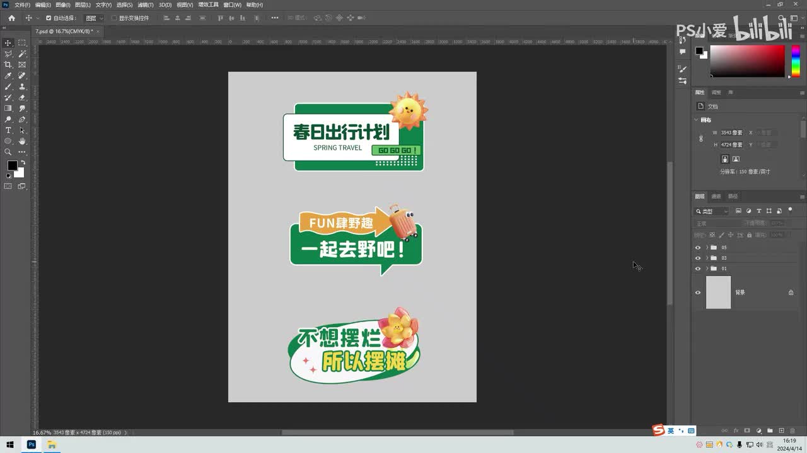Change the screen mode icon
Viewport: 807px width, 453px height.
point(22,186)
